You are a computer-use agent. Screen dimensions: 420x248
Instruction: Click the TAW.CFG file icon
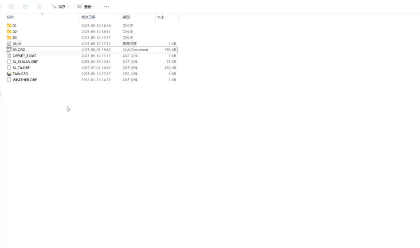point(9,74)
